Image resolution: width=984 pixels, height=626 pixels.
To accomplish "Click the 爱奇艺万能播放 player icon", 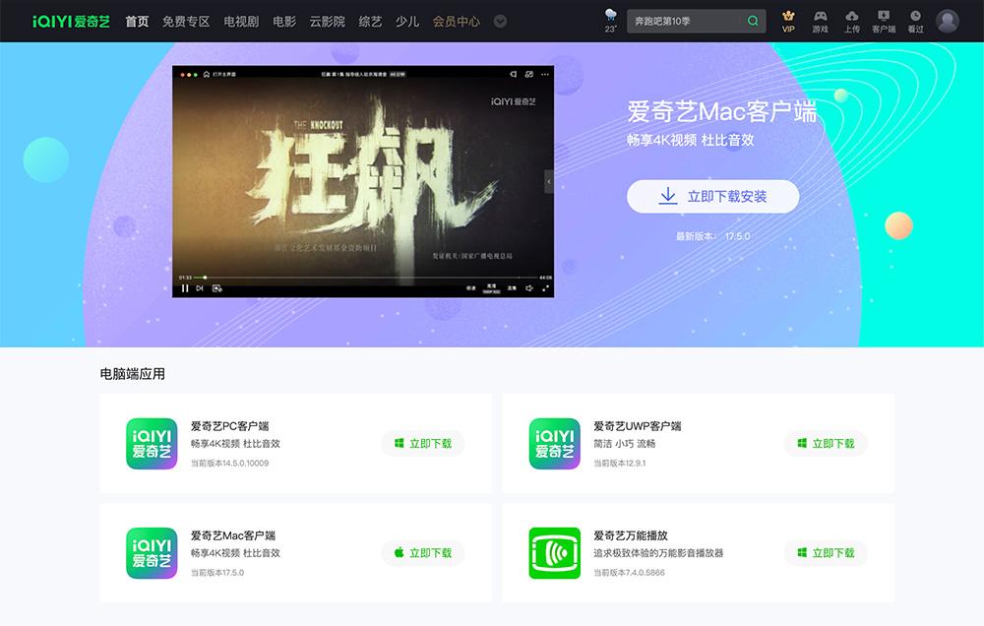I will click(x=555, y=553).
